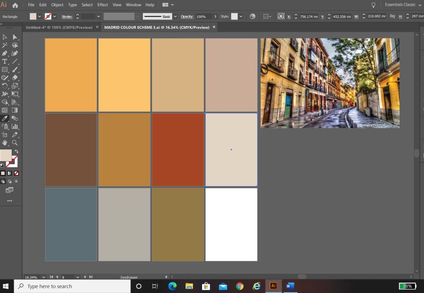
Task: Click the Home icon
Action: click(x=15, y=5)
